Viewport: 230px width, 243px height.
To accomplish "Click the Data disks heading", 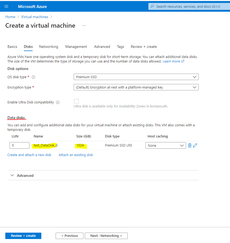I will 16,118.
